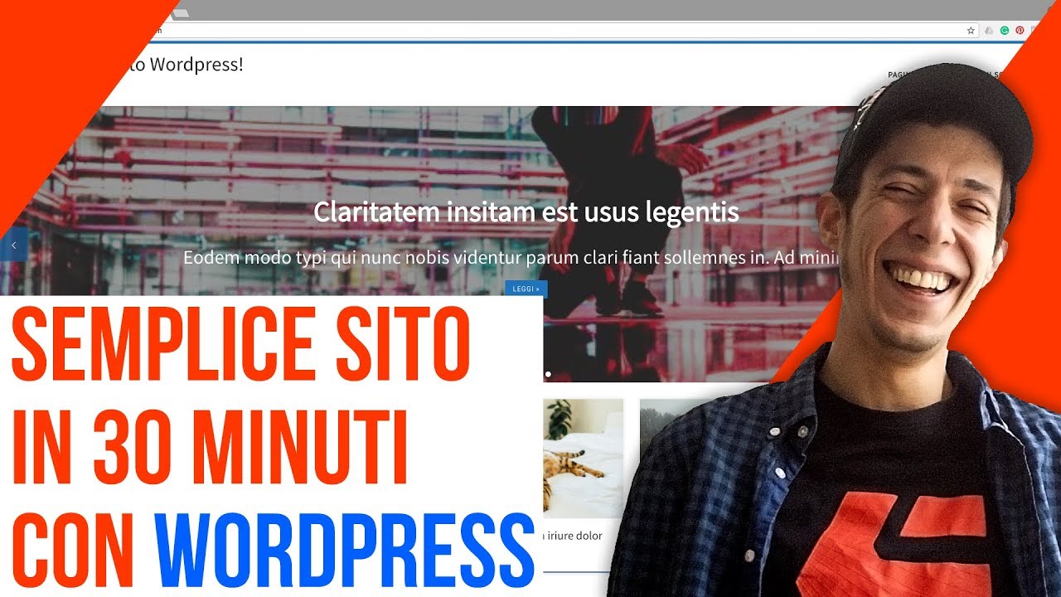Select the white slider pagination dot

(x=548, y=374)
